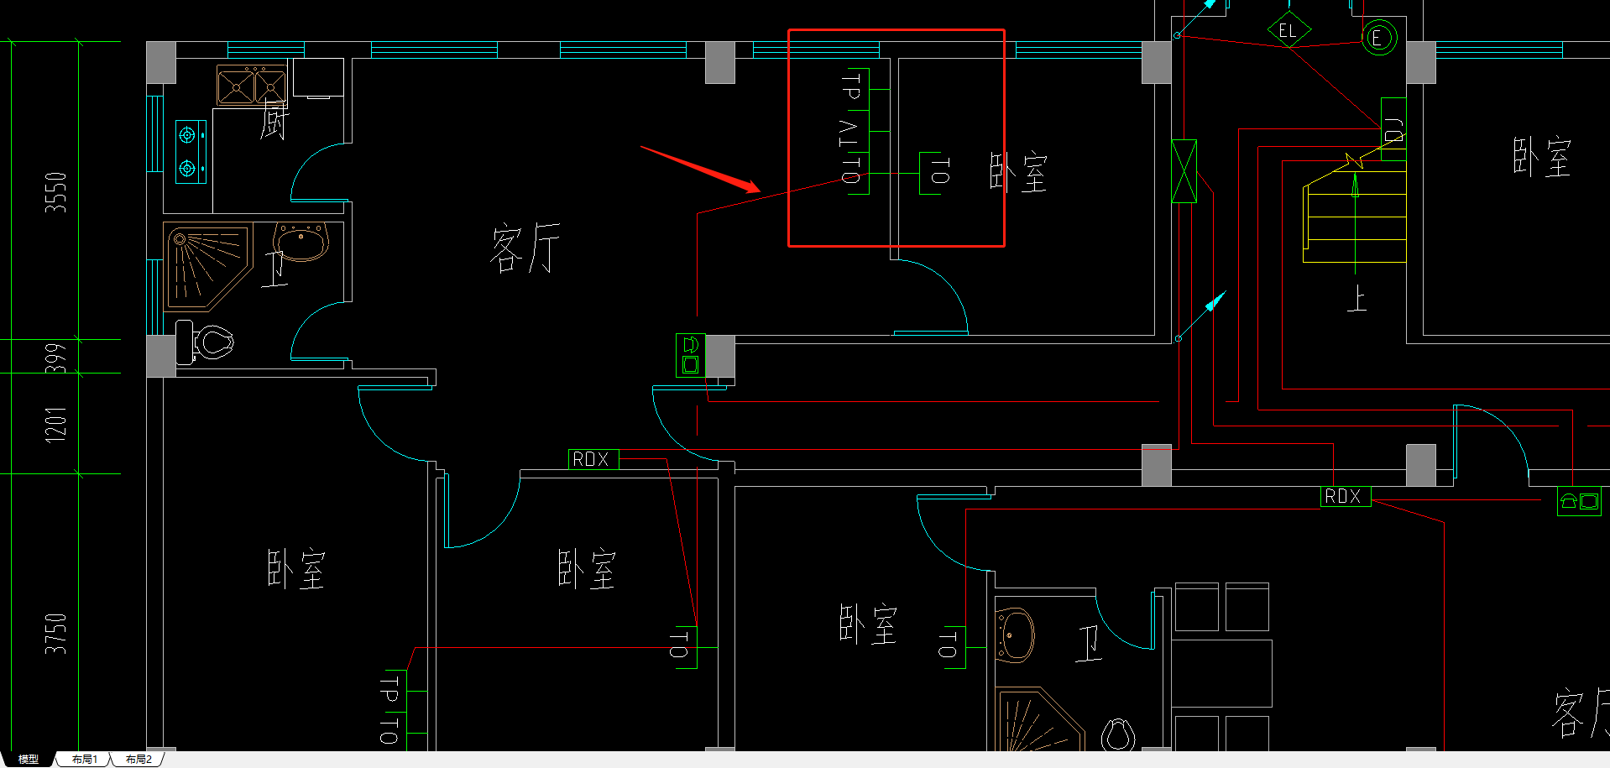Pick the toilet symbol below the corner shower
Viewport: 1610px width, 768px height.
(206, 342)
